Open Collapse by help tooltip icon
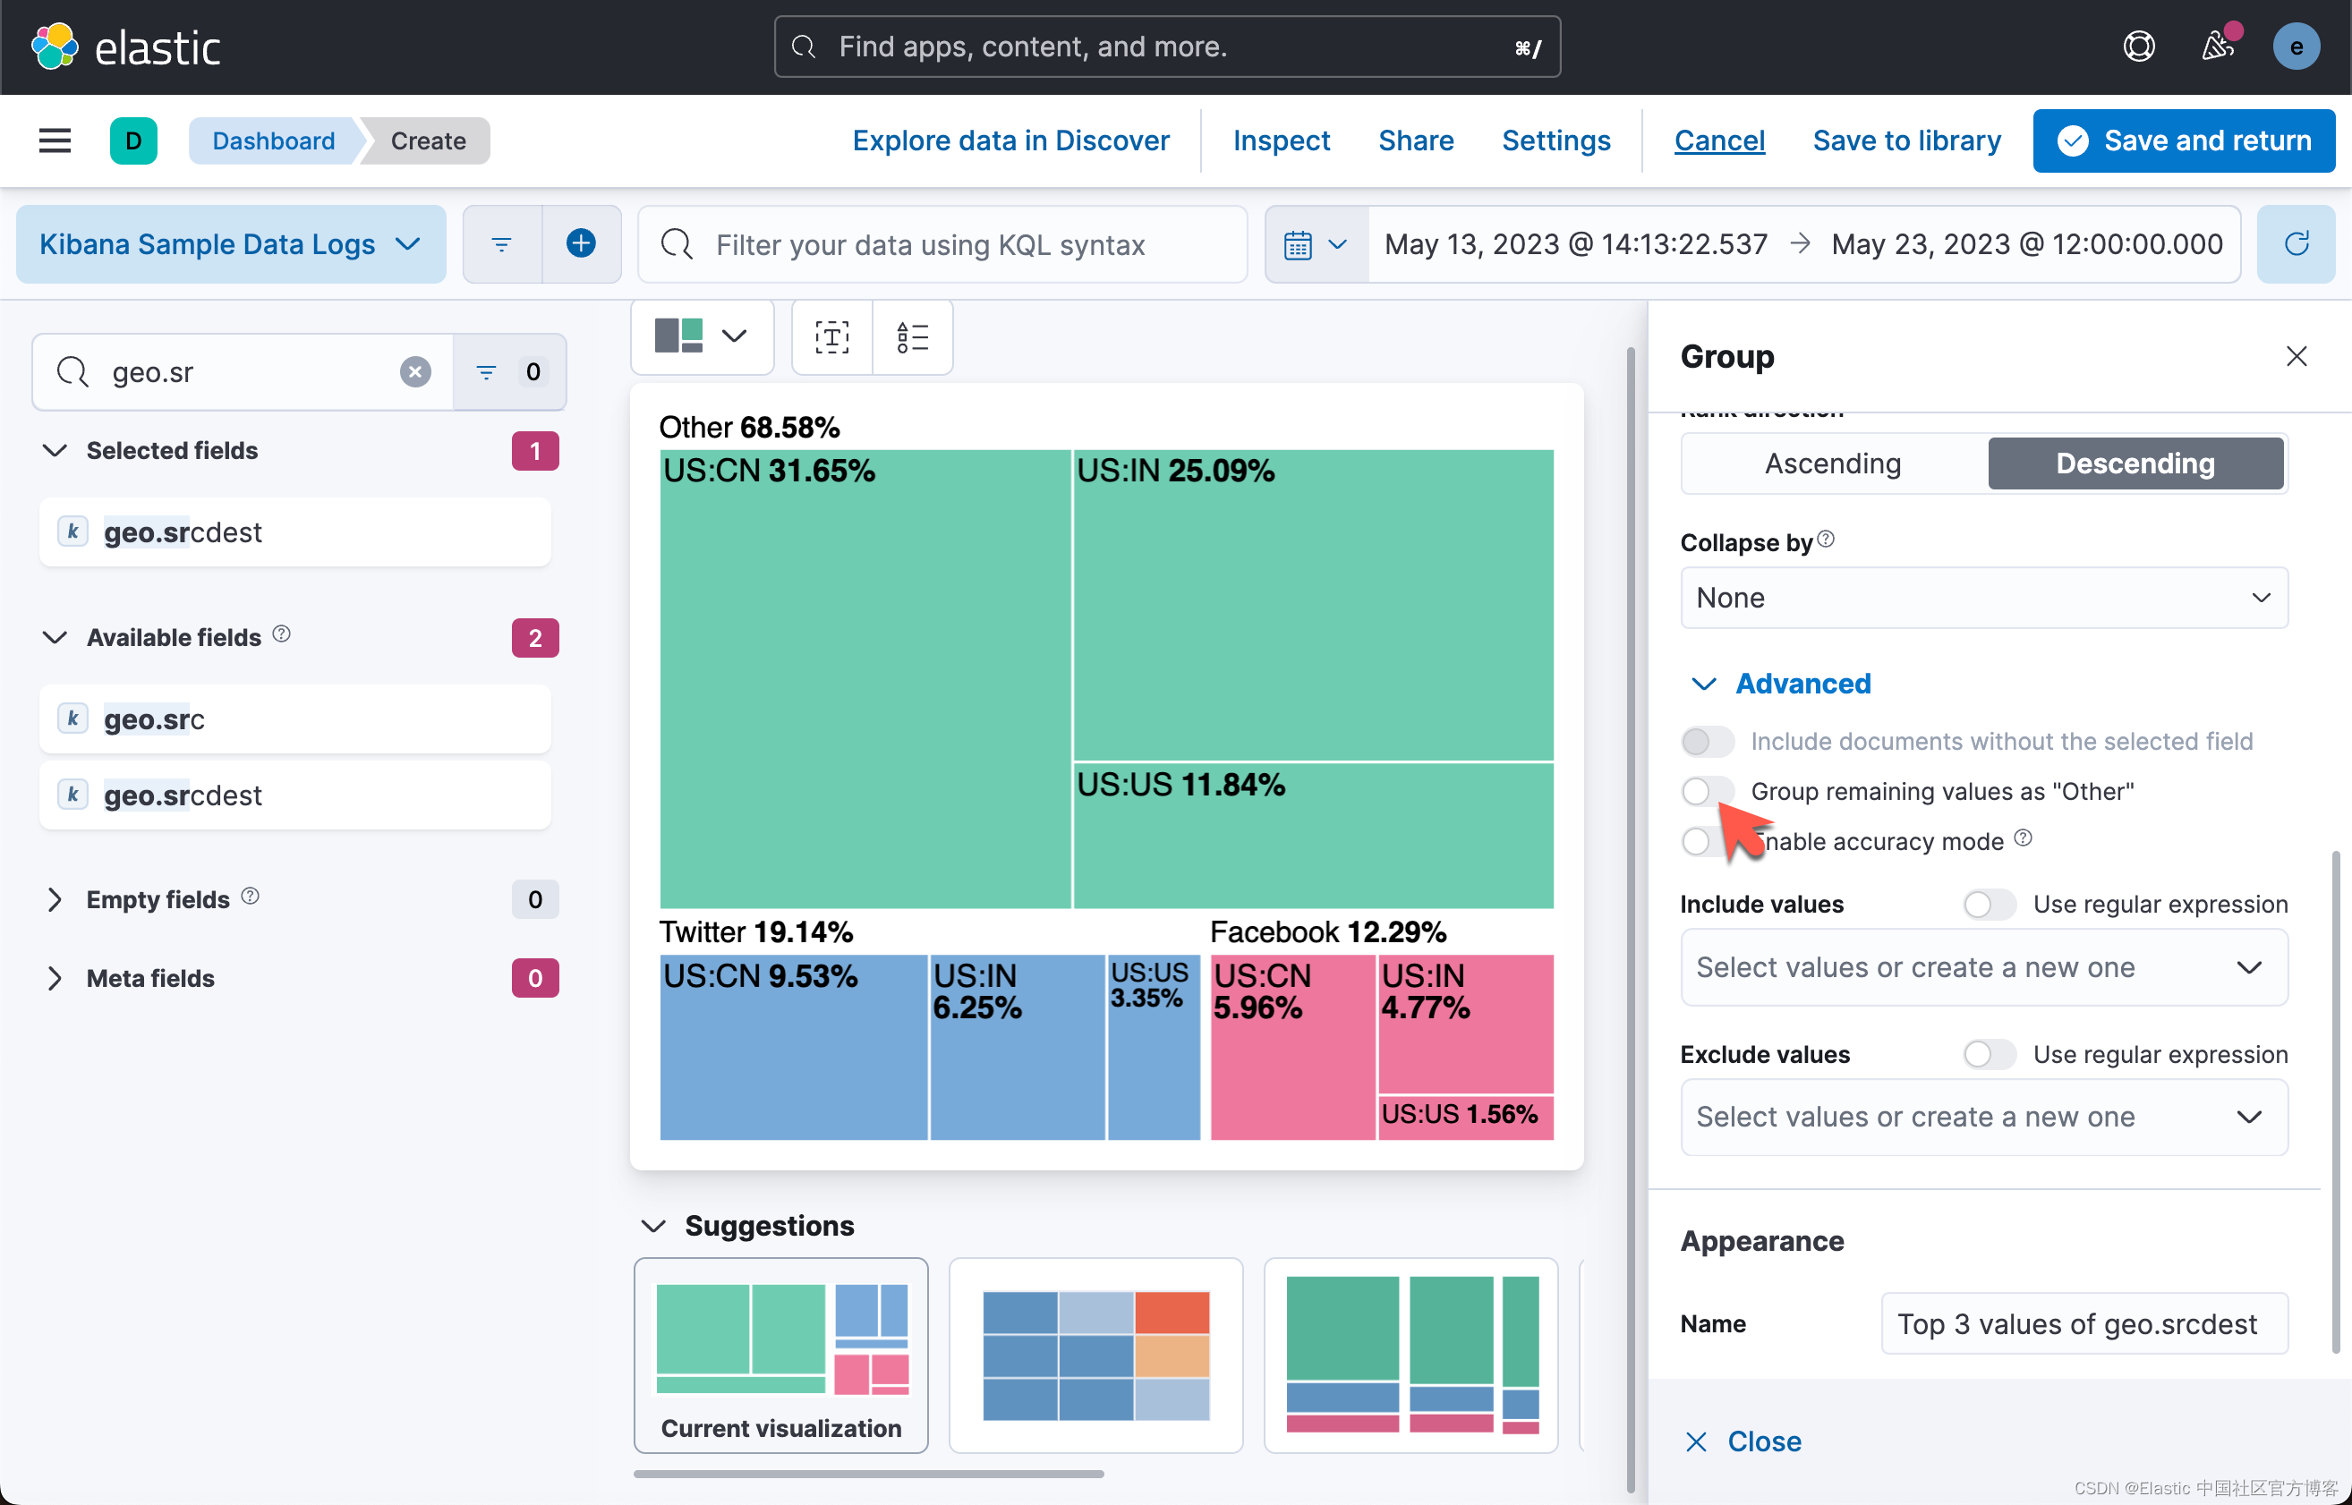The image size is (2352, 1505). (x=1826, y=540)
